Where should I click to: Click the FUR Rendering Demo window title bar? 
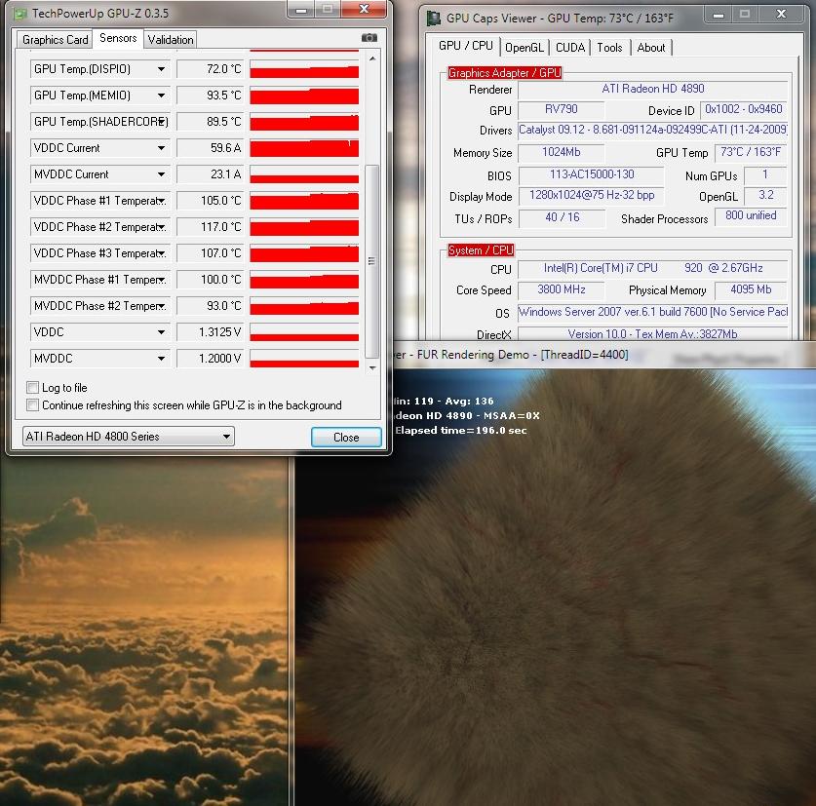pos(603,355)
